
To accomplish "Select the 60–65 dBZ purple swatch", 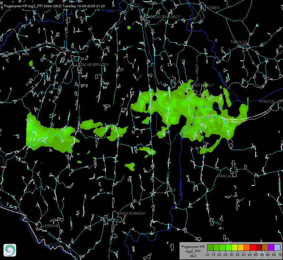I will [271, 248].
